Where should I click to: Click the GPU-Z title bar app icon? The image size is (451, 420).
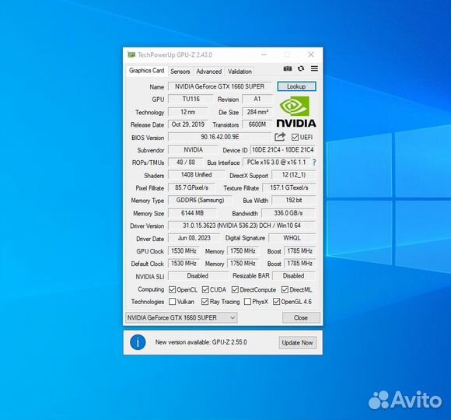pyautogui.click(x=131, y=54)
